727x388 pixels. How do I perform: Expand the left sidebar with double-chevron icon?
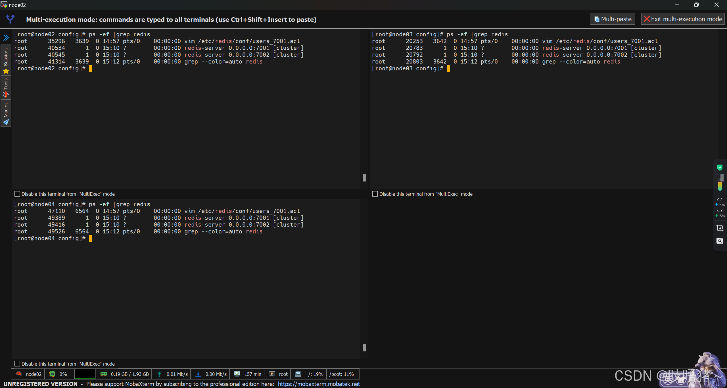[6, 38]
